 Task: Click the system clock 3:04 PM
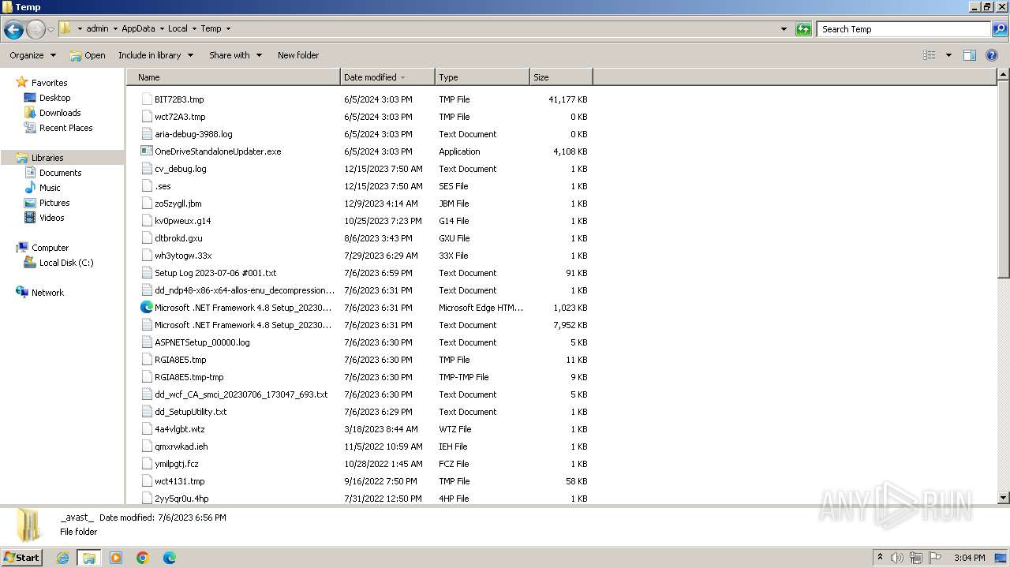click(969, 558)
